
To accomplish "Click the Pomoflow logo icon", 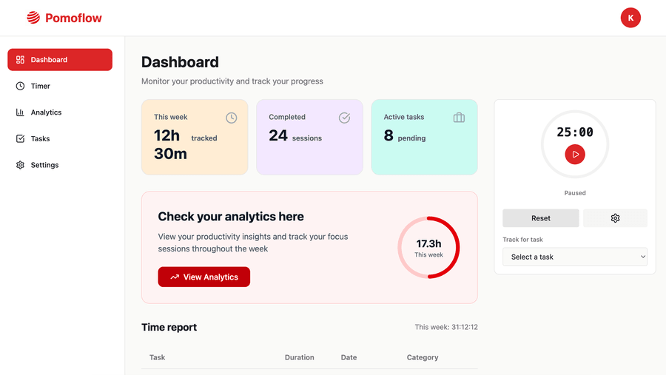I will 33,18.
